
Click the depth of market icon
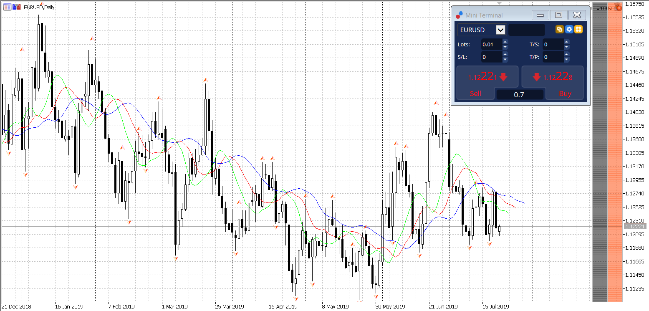click(16, 7)
